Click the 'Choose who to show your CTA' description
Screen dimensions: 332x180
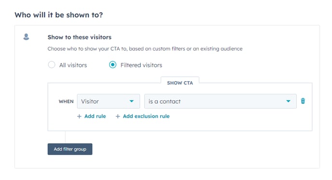145,49
